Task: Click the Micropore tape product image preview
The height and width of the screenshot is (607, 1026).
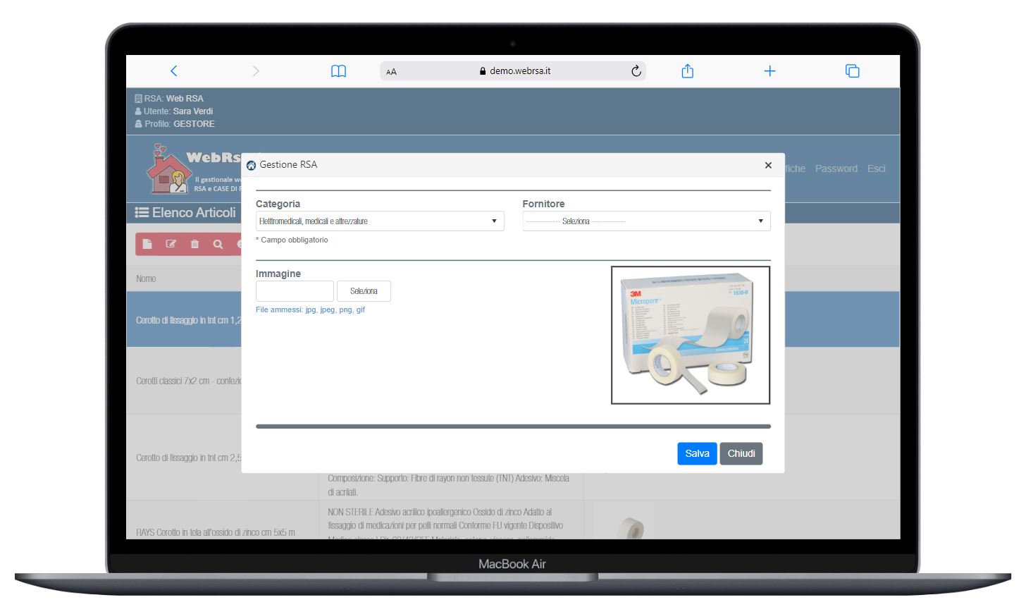Action: (690, 335)
